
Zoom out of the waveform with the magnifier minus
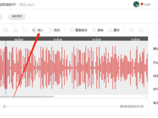[x=141, y=30]
